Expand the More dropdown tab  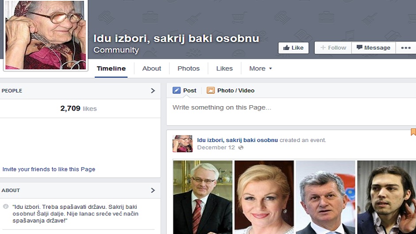coord(261,69)
